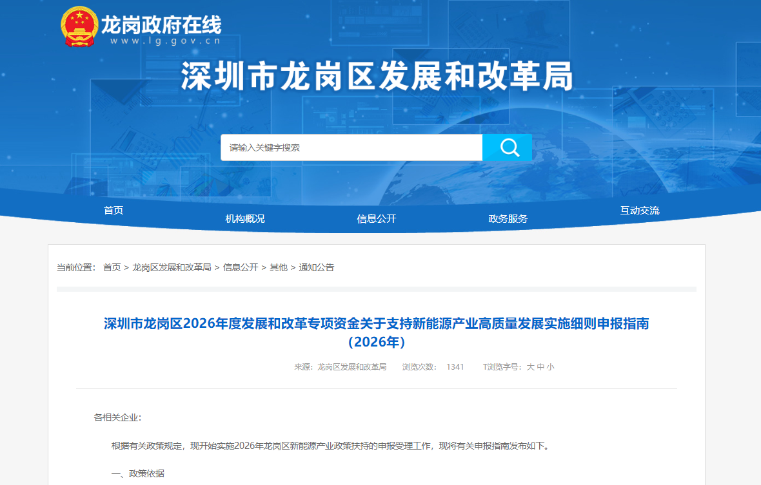Click the 深圳市龙岗区发展和改革局 banner title
Screen dimensions: 761x485
[x=377, y=77]
